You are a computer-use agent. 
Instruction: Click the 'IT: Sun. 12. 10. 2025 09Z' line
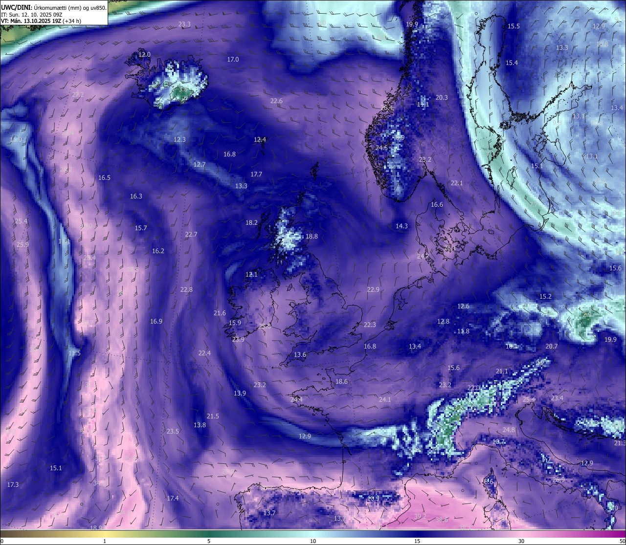pyautogui.click(x=32, y=15)
